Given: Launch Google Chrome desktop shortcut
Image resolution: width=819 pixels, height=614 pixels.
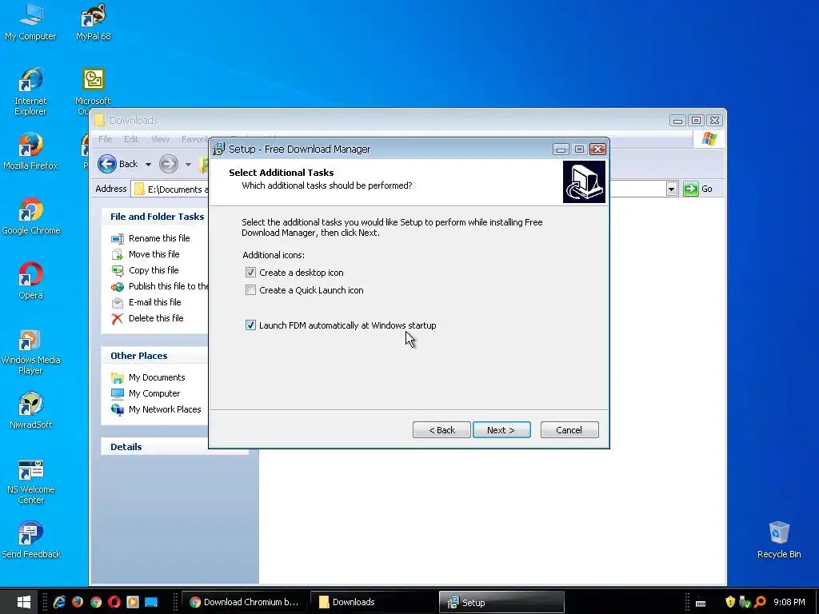Looking at the screenshot, I should click(30, 216).
